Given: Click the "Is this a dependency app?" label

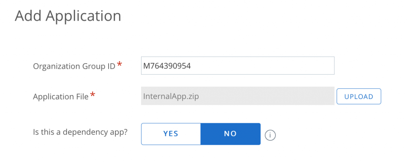Looking at the screenshot, I should point(80,132).
